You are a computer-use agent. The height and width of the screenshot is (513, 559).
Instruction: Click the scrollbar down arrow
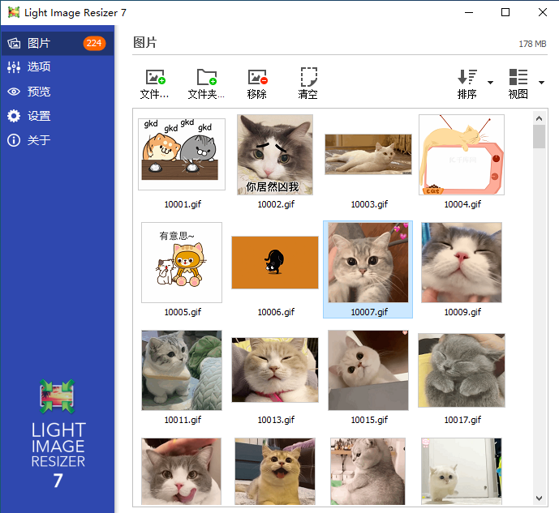pyautogui.click(x=539, y=498)
